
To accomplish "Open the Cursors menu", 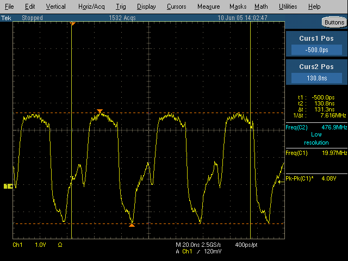I will coord(176,7).
